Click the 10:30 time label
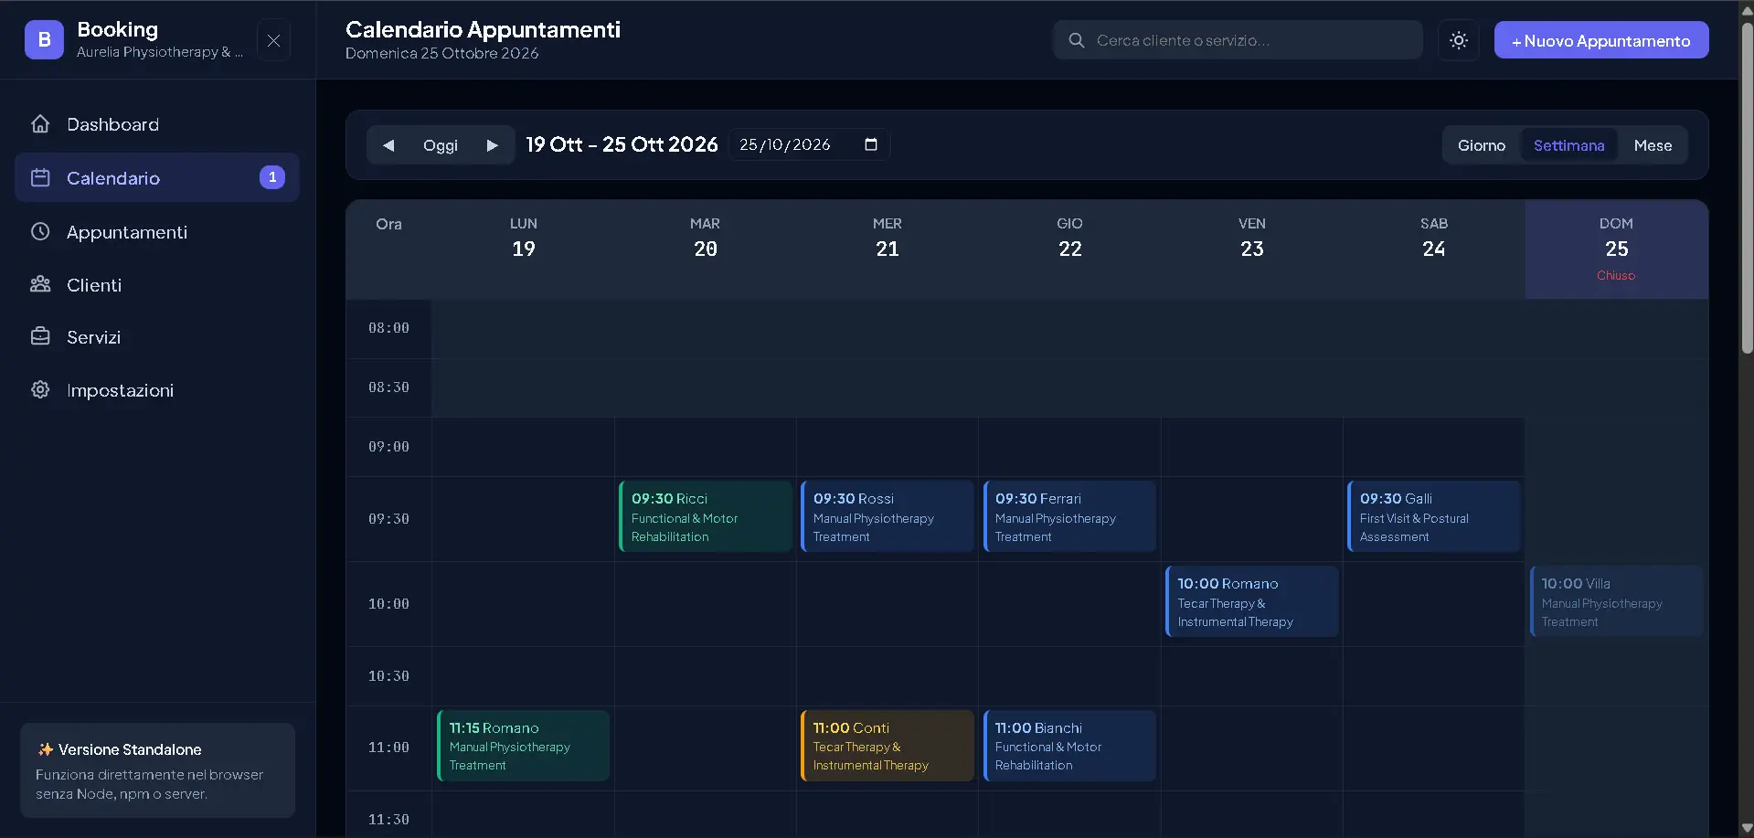Screen dimensions: 1754x838 point(388,676)
